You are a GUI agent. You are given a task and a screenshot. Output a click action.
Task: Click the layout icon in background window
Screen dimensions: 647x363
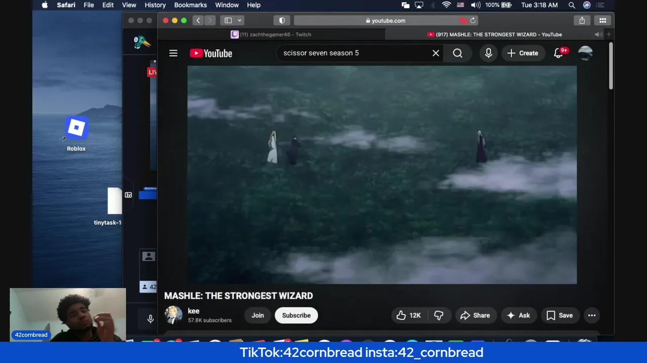coord(128,195)
